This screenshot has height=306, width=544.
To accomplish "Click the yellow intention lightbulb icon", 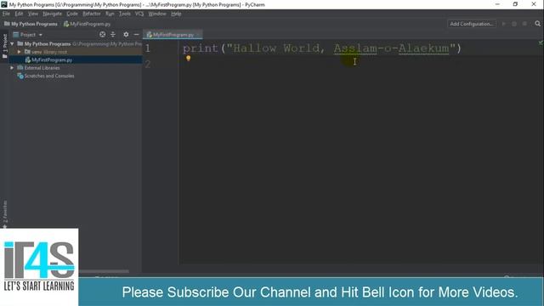I will tap(189, 59).
